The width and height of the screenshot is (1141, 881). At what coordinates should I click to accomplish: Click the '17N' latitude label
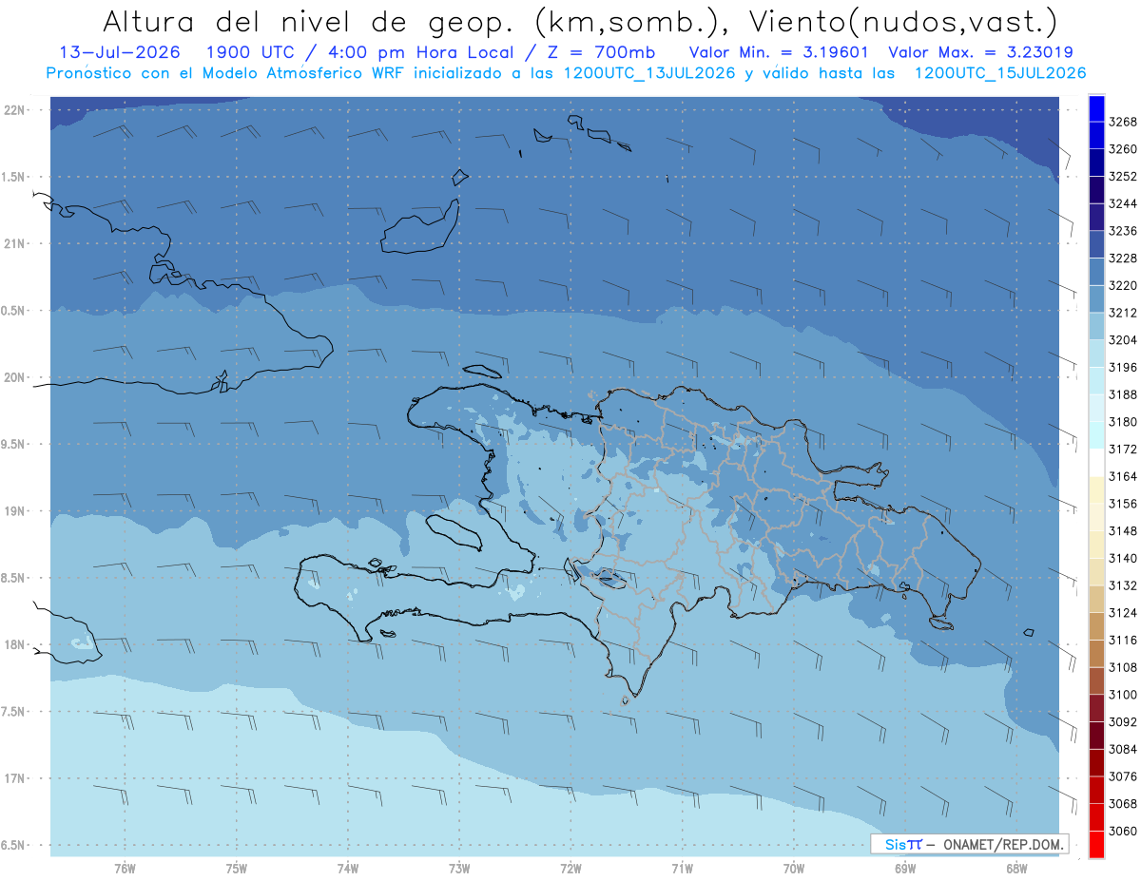coord(13,778)
